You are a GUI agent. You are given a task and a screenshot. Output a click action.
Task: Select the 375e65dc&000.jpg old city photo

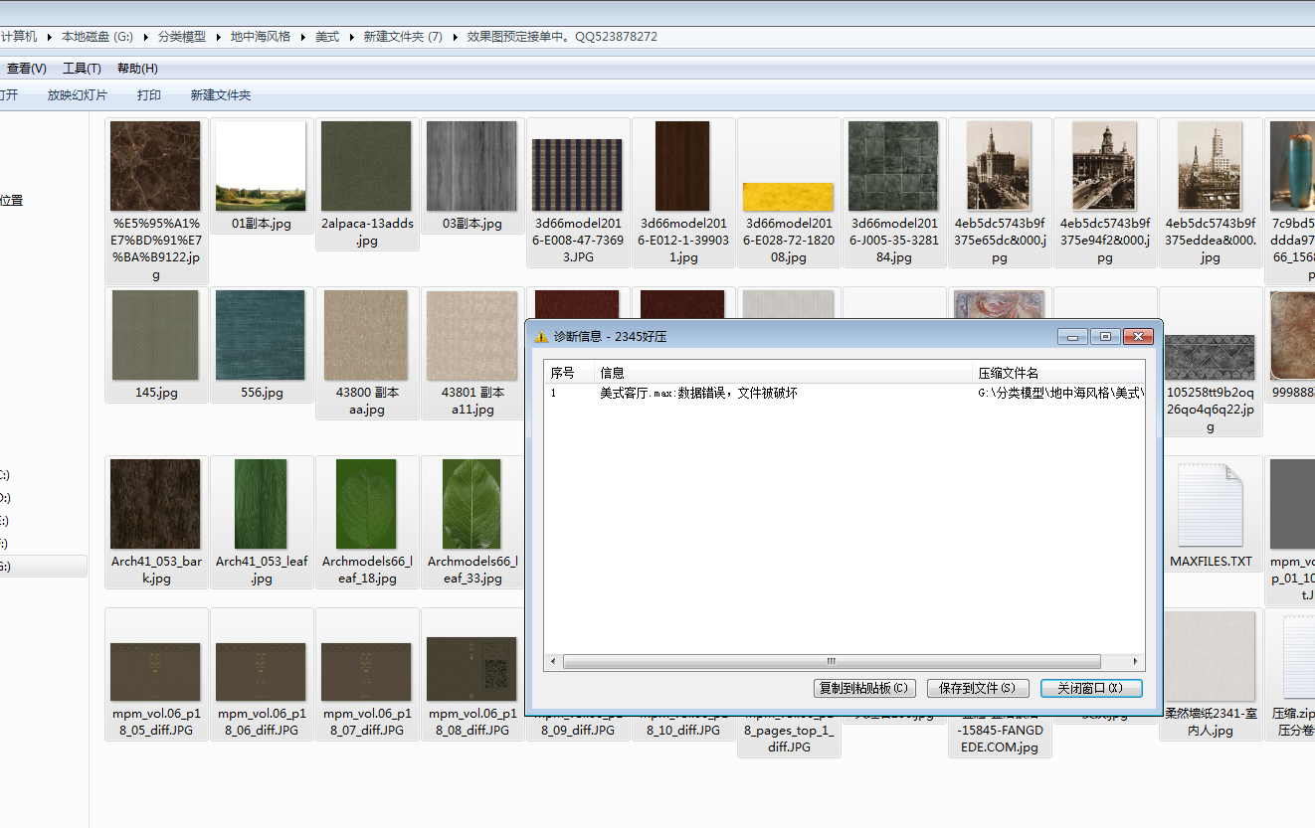point(999,166)
